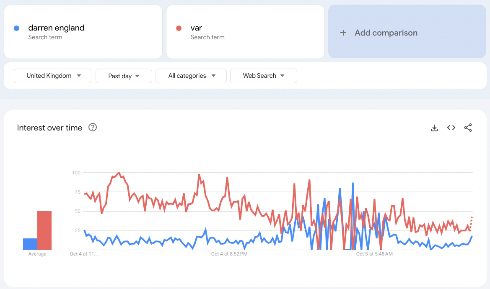
Task: Click the Oct 4 at 8:52 PM axis label
Action: click(228, 254)
